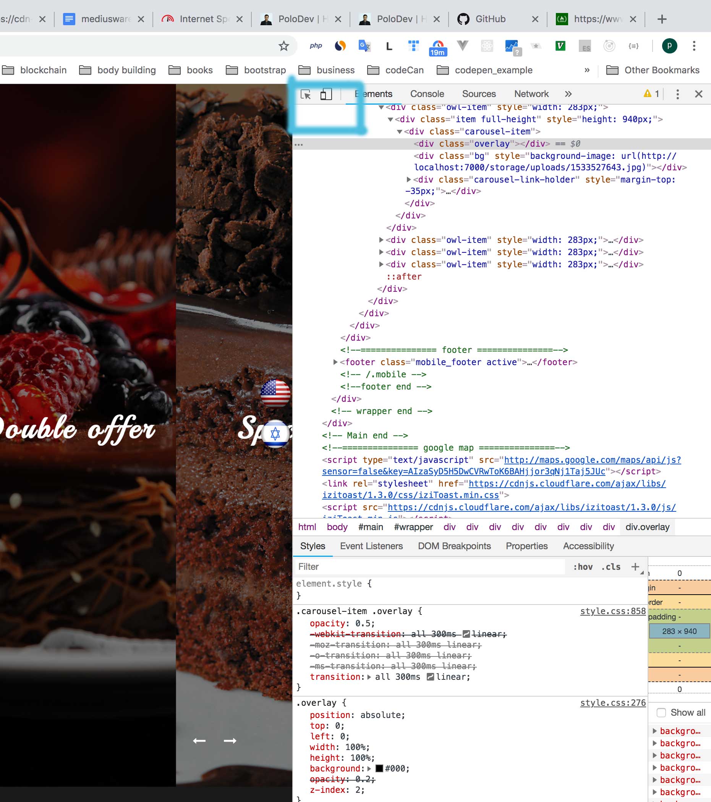This screenshot has width=711, height=802.
Task: Show more bookmarks chevron
Action: pos(587,70)
